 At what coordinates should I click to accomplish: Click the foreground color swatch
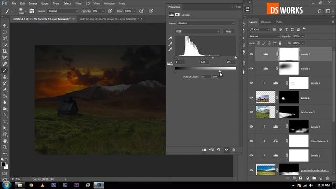(3, 164)
